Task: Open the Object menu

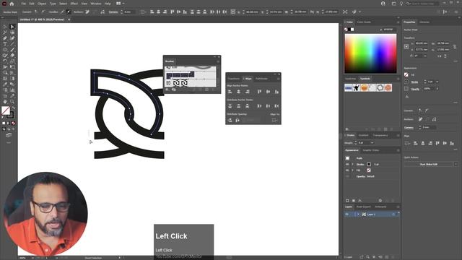Action: coord(42,4)
